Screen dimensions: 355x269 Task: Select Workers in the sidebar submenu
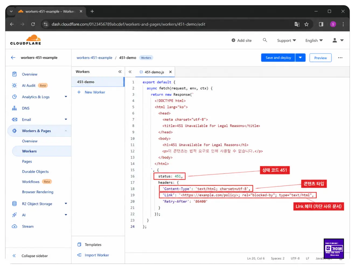pos(29,151)
